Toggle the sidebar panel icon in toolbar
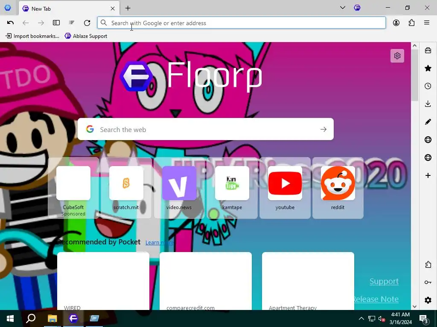 (x=56, y=23)
